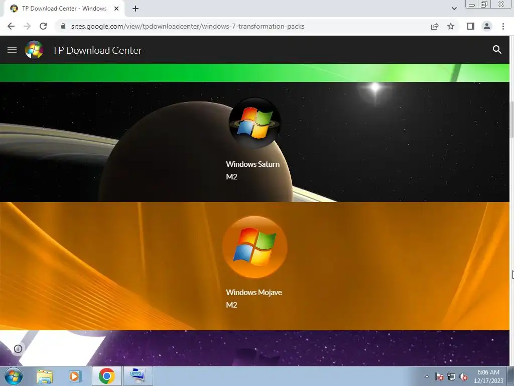Switch to Chrome in the taskbar
Image resolution: width=514 pixels, height=386 pixels.
pos(106,376)
